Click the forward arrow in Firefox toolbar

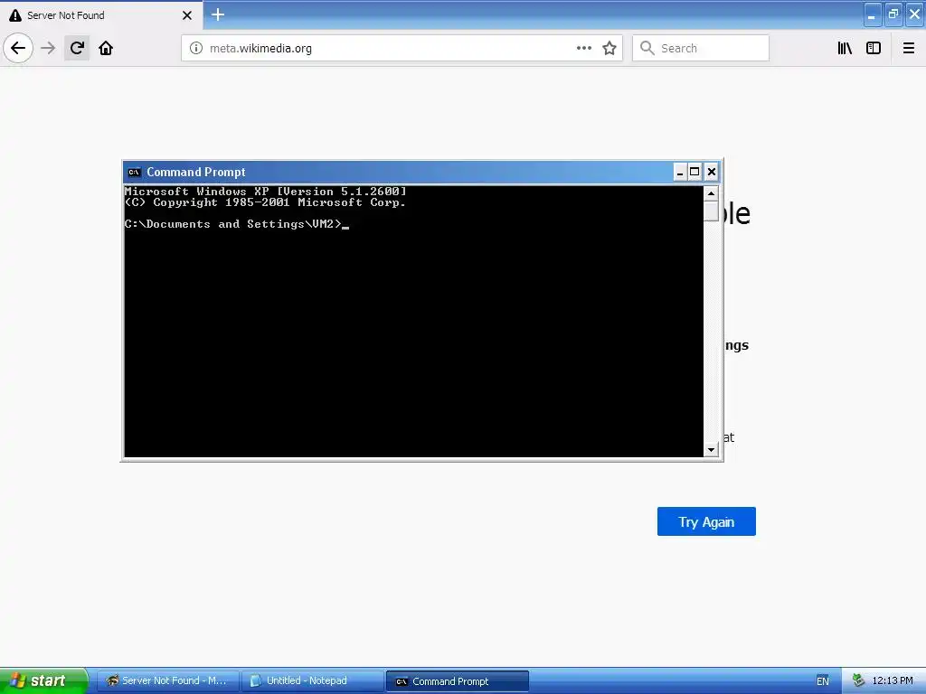pyautogui.click(x=48, y=48)
